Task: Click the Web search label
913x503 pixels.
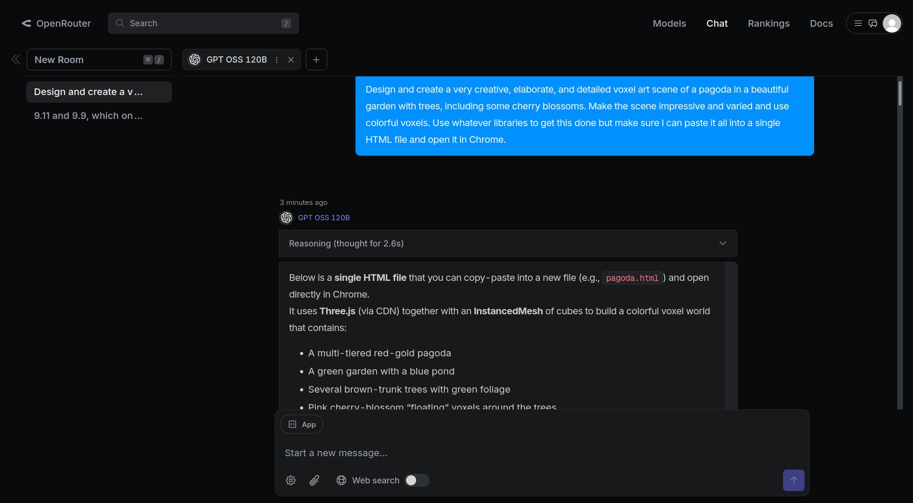Action: coord(376,481)
